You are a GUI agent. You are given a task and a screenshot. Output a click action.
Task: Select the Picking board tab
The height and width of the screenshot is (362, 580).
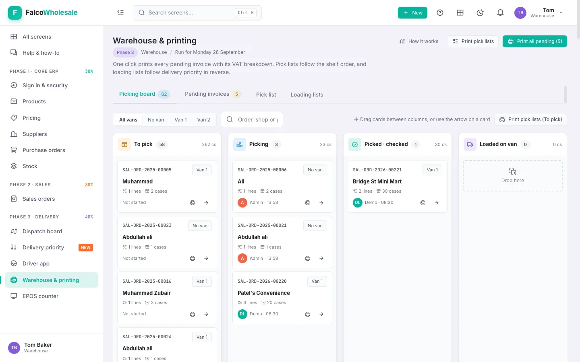(x=145, y=94)
